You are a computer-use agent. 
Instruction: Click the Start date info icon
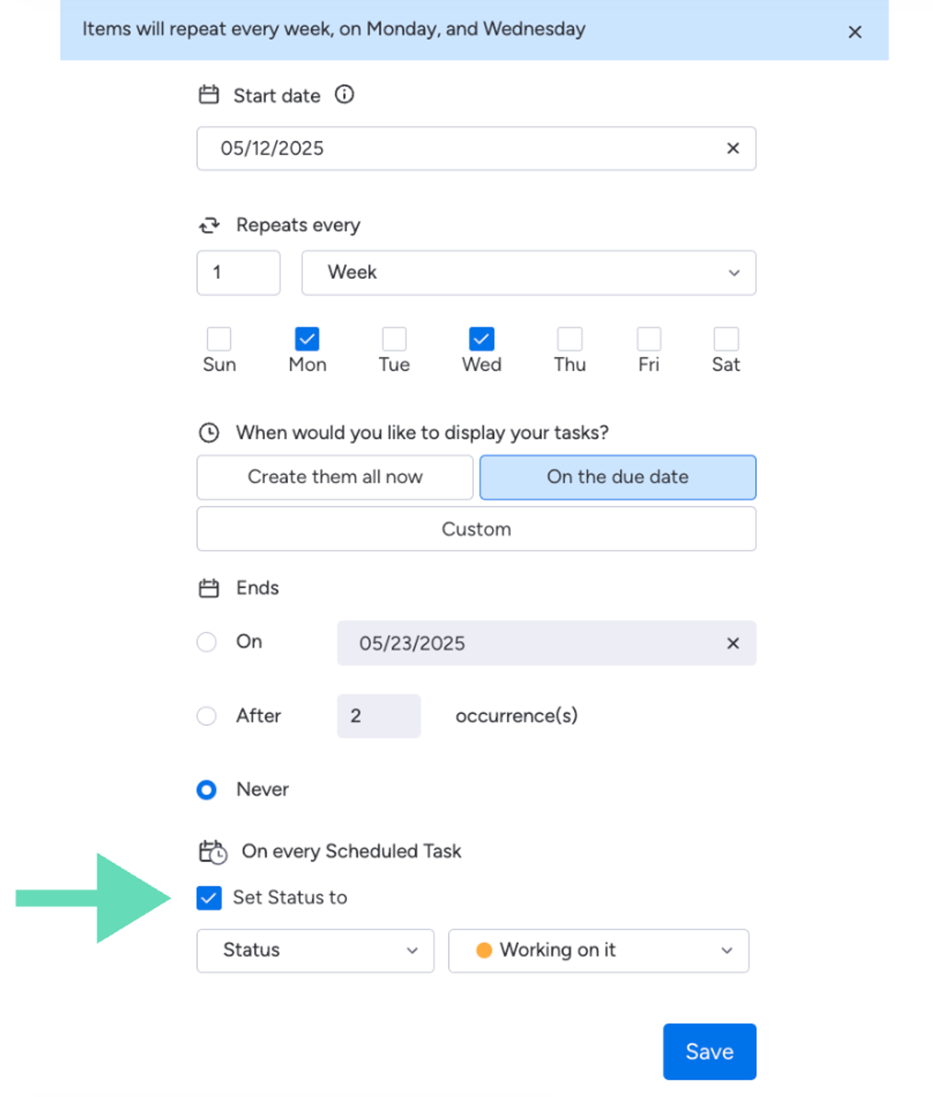[344, 95]
